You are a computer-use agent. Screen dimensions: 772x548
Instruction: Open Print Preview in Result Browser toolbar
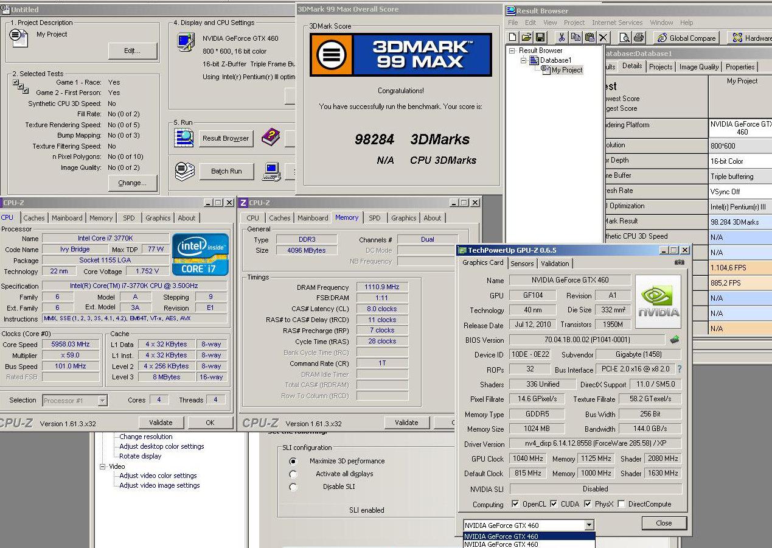(x=625, y=38)
